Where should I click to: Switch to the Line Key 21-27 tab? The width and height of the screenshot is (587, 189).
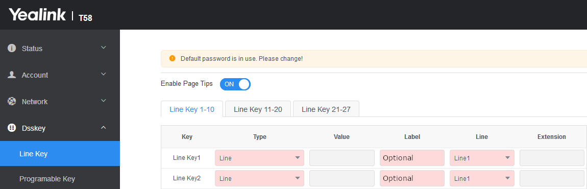326,109
